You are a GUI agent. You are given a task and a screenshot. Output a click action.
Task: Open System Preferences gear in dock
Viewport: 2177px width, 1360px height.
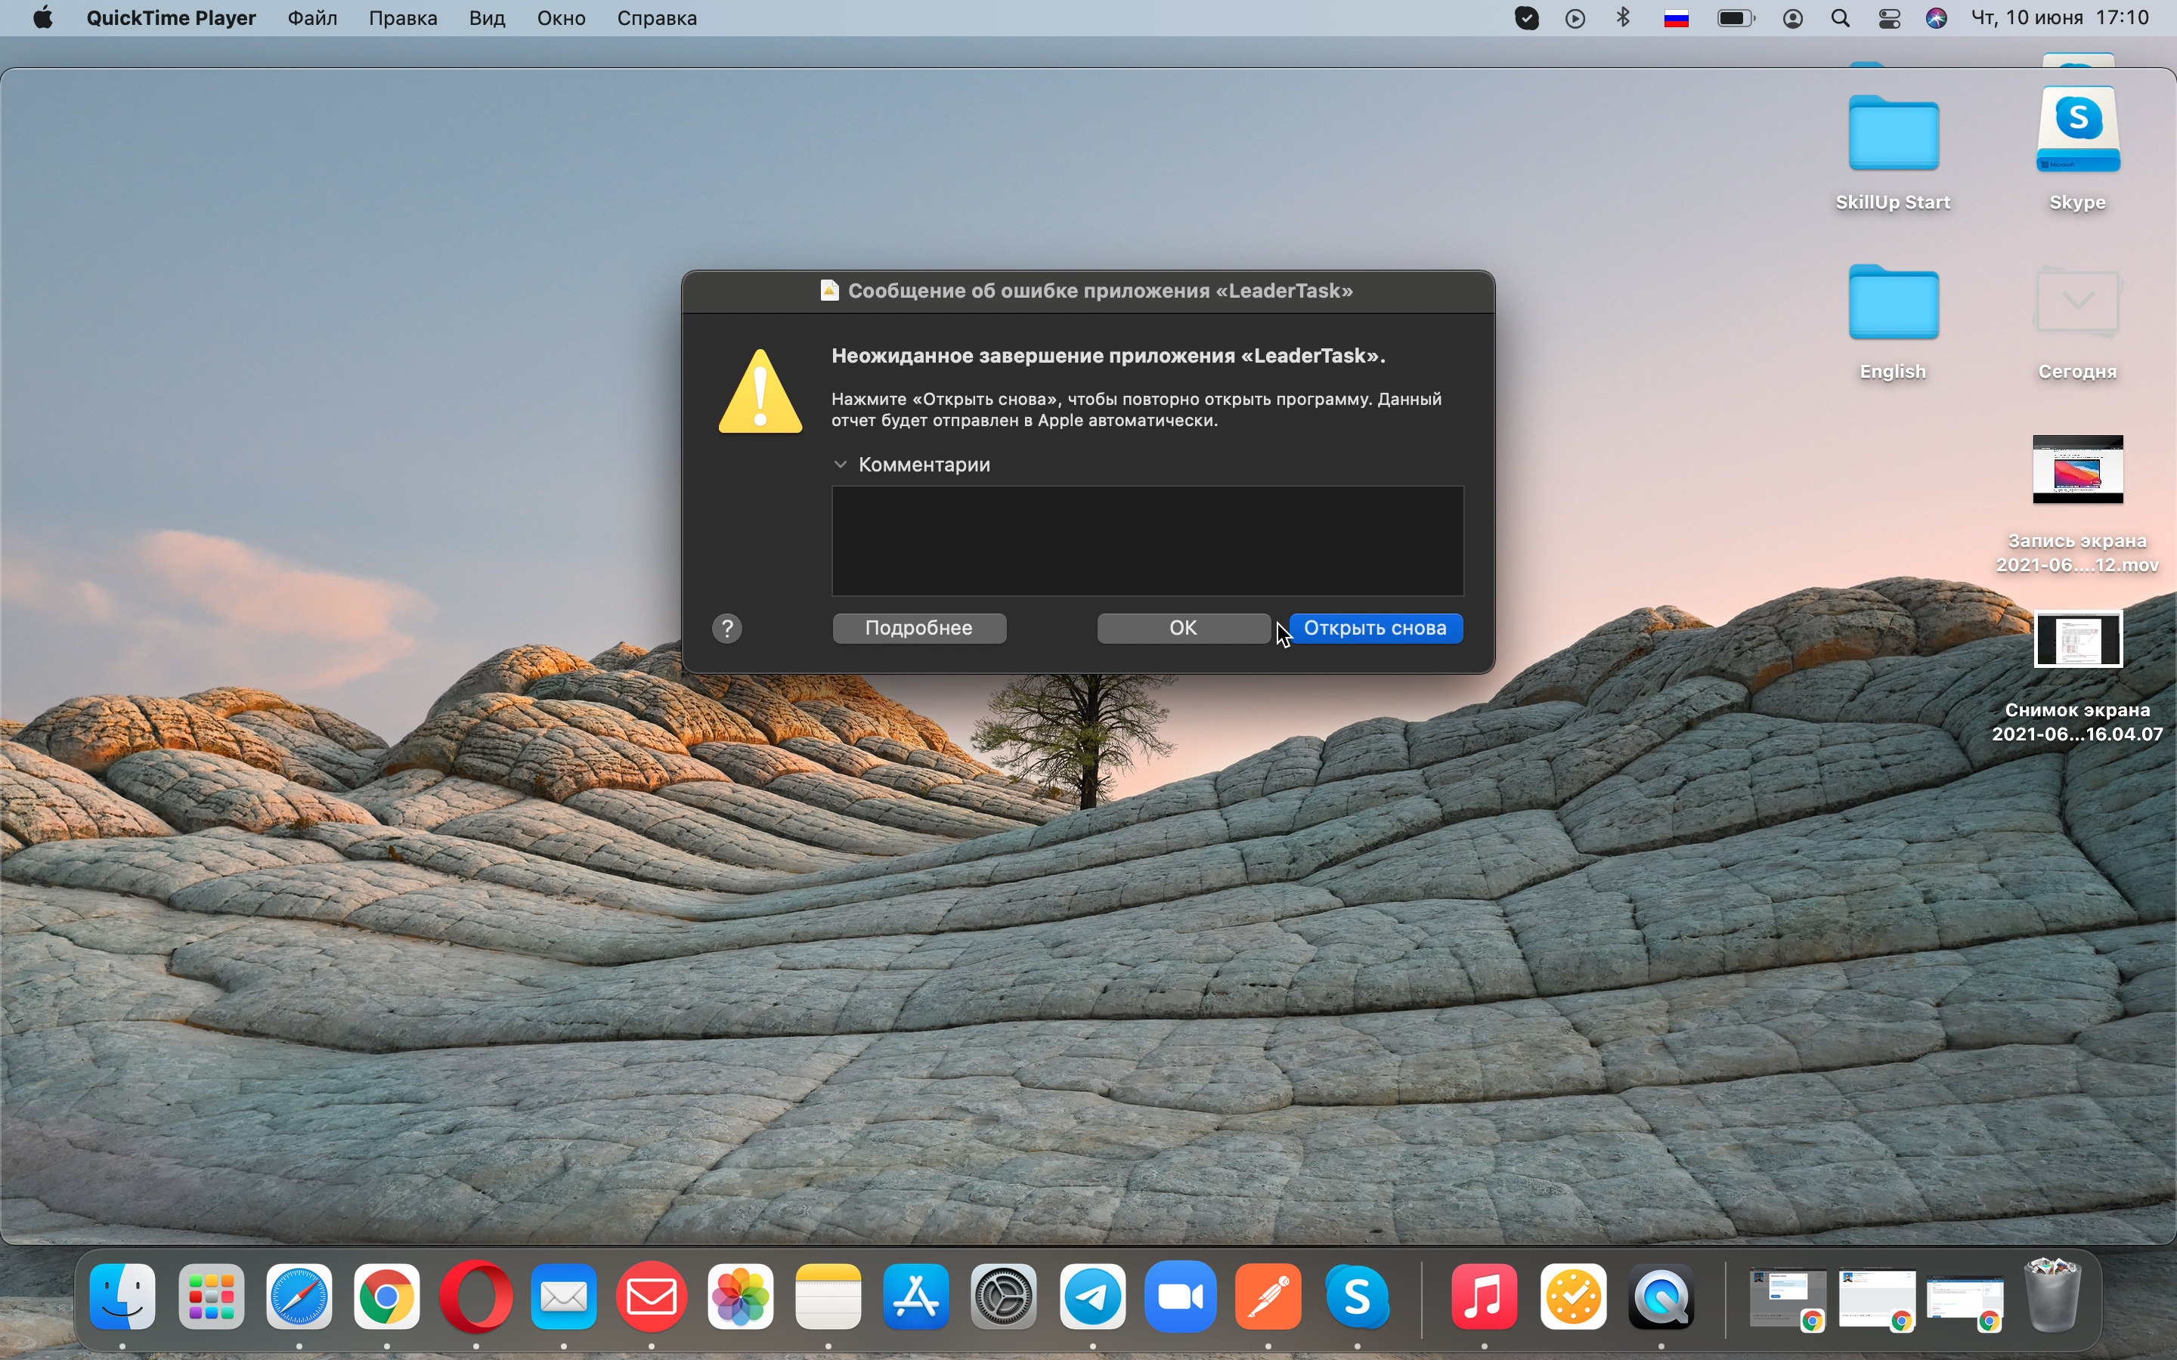[1004, 1297]
